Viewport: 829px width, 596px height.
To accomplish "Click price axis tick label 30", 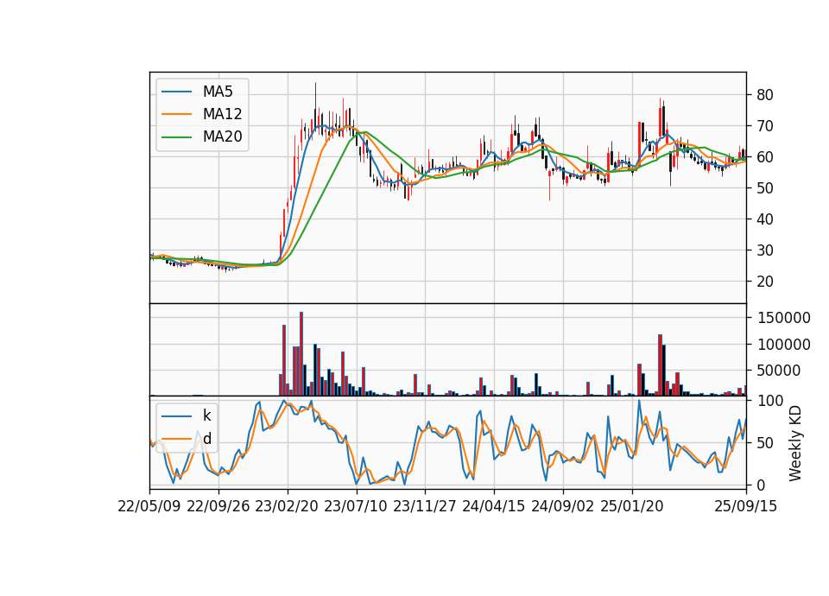I will (765, 250).
